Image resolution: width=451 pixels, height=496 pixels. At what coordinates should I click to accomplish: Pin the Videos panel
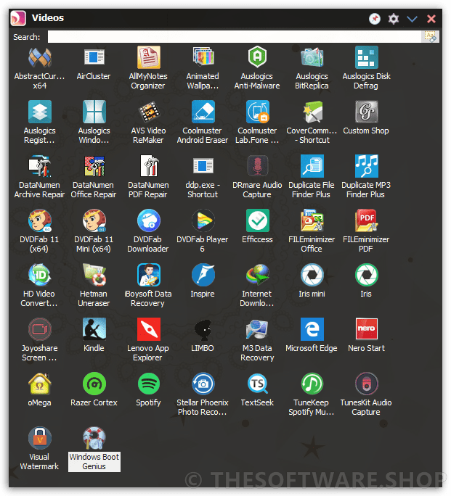(375, 19)
